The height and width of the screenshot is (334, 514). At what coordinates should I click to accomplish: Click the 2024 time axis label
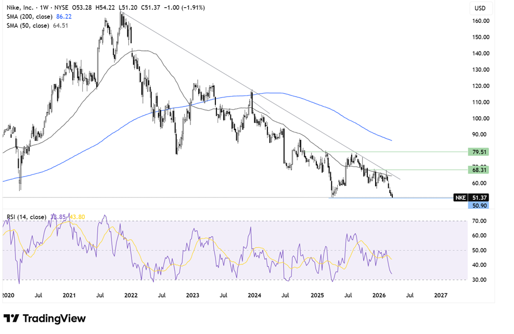[254, 296]
